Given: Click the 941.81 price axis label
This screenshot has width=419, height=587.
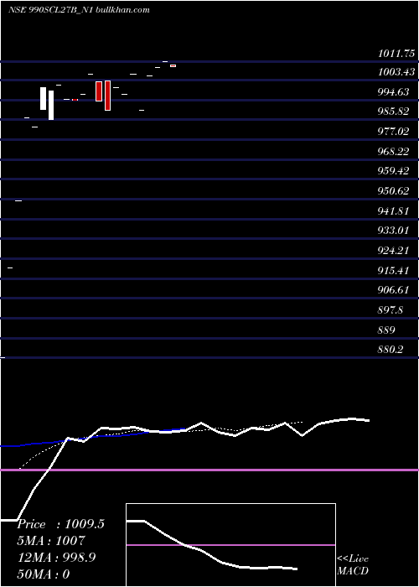Looking at the screenshot, I should tap(393, 210).
